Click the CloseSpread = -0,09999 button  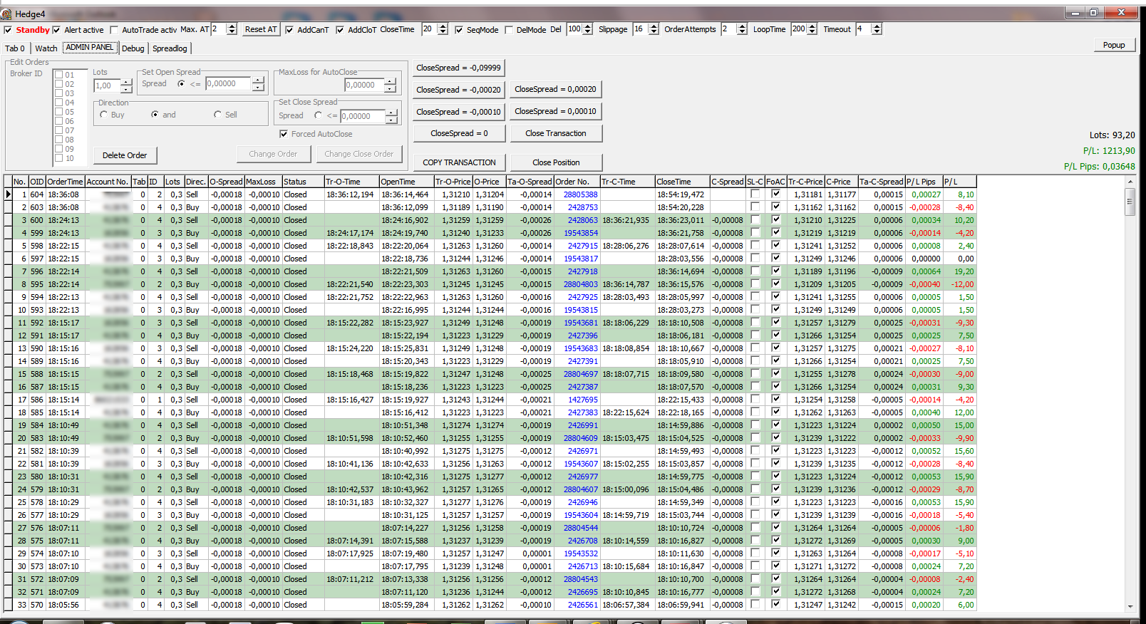tap(459, 68)
